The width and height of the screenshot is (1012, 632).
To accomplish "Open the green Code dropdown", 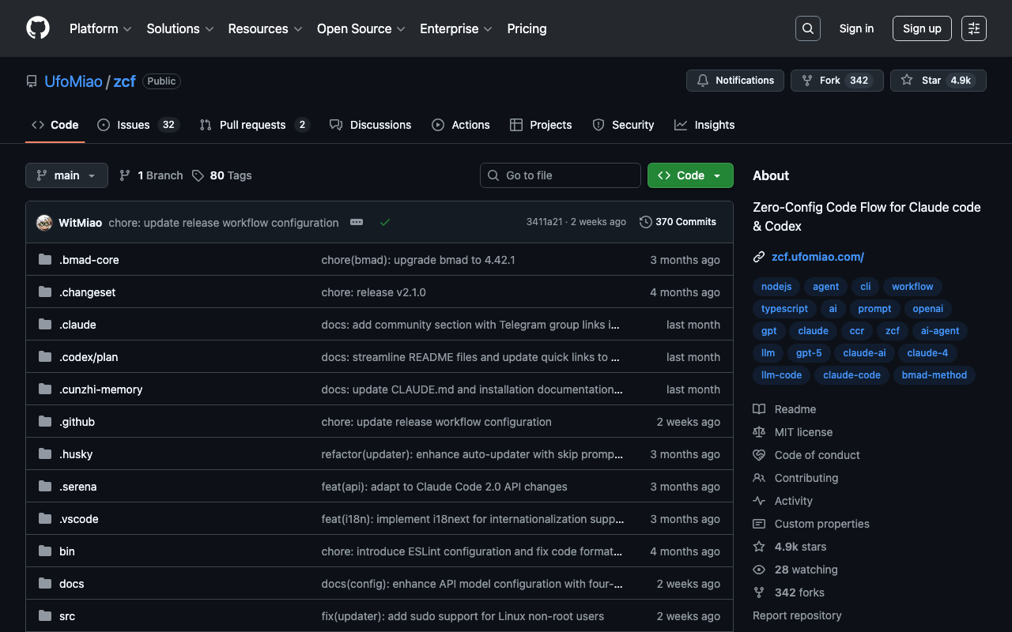I will (689, 175).
